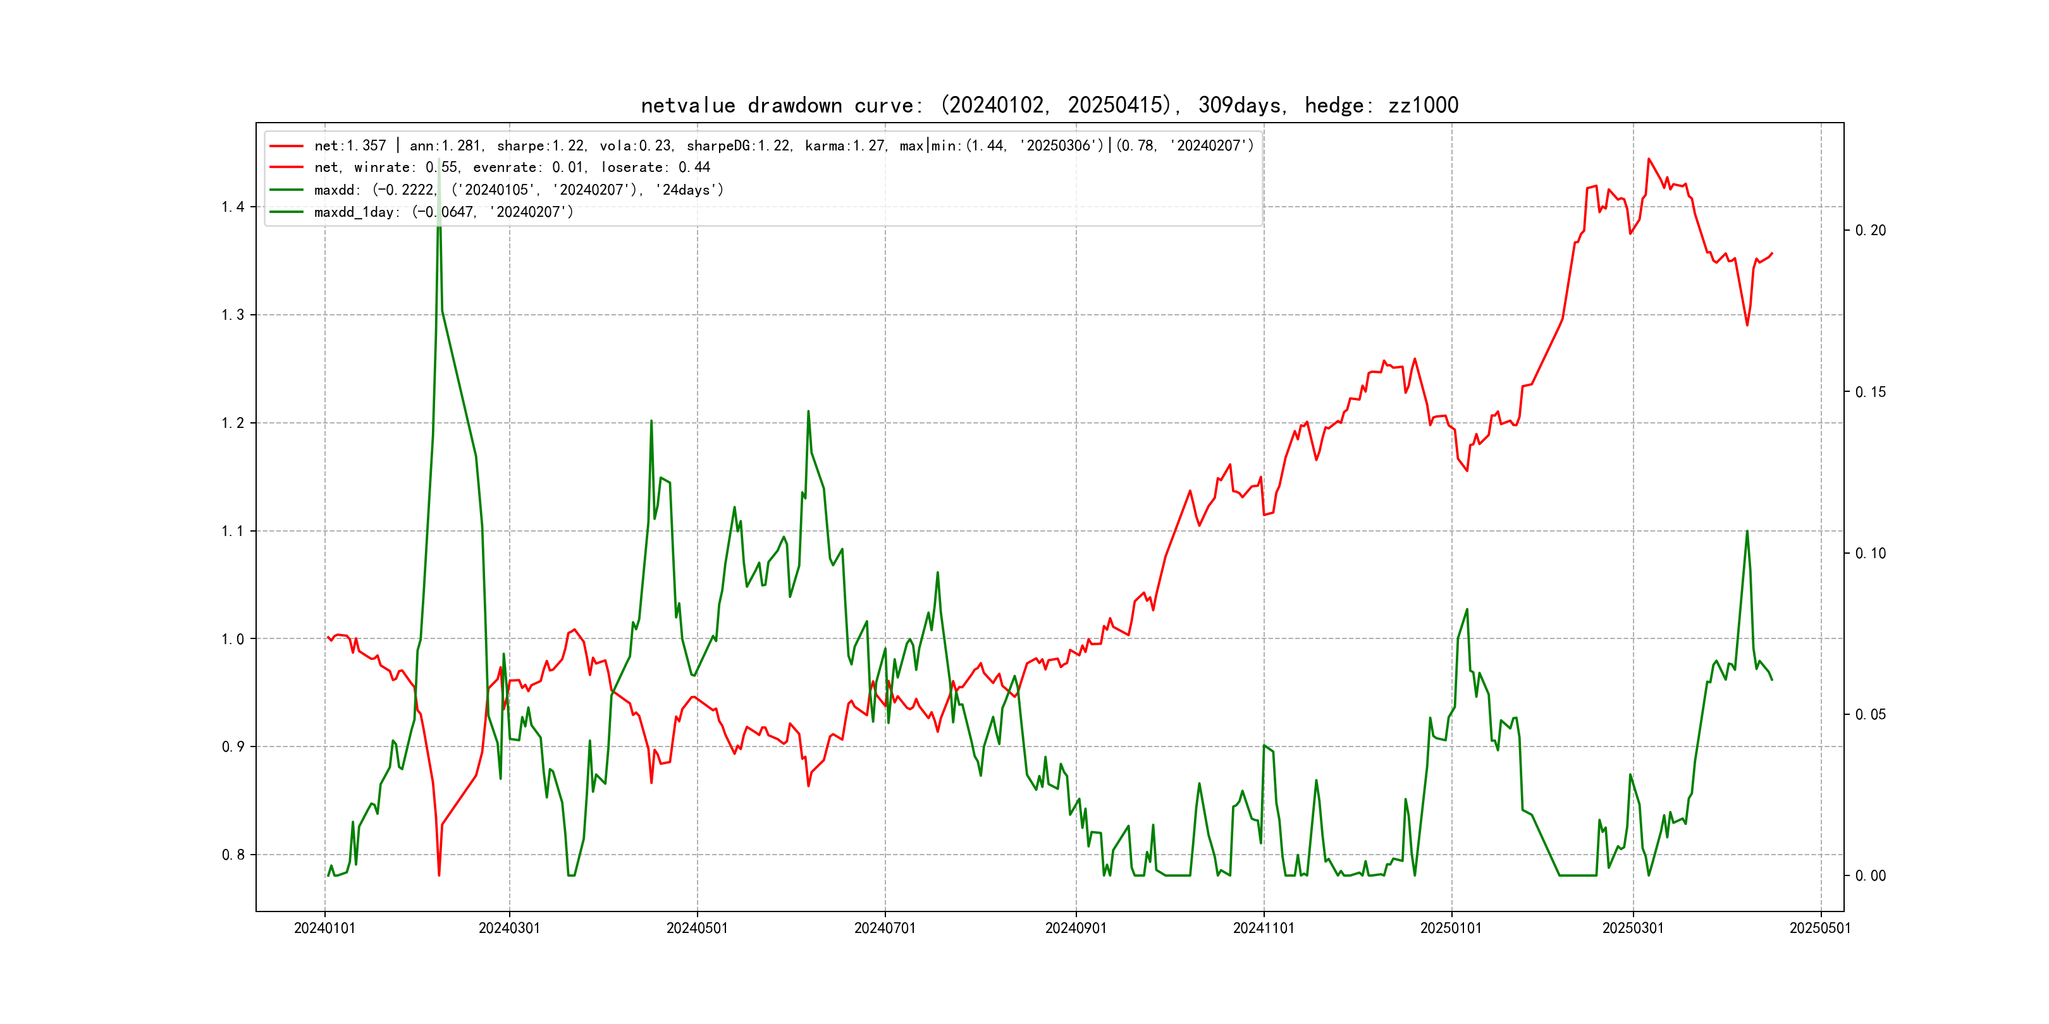Click the 20240301 x-axis tick label
This screenshot has height=1024, width=2049.
click(509, 929)
